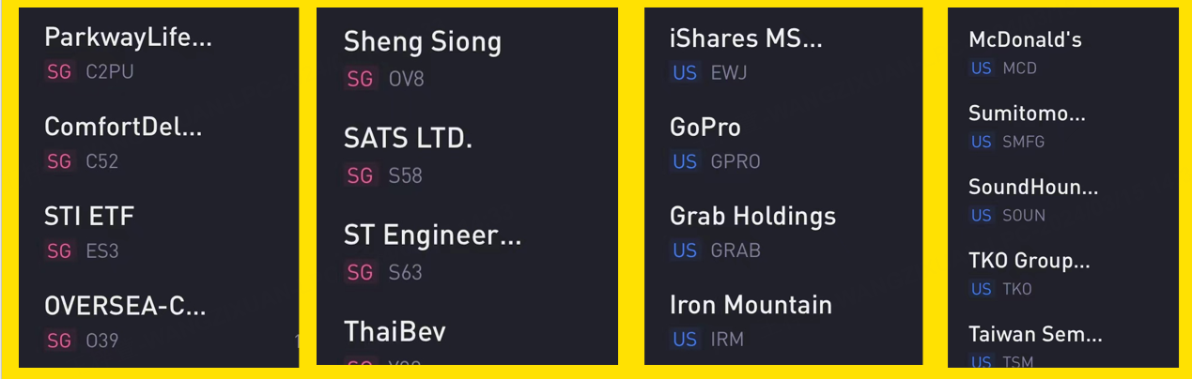Select the ComfortDel C52 listing
The image size is (1192, 379).
159,142
